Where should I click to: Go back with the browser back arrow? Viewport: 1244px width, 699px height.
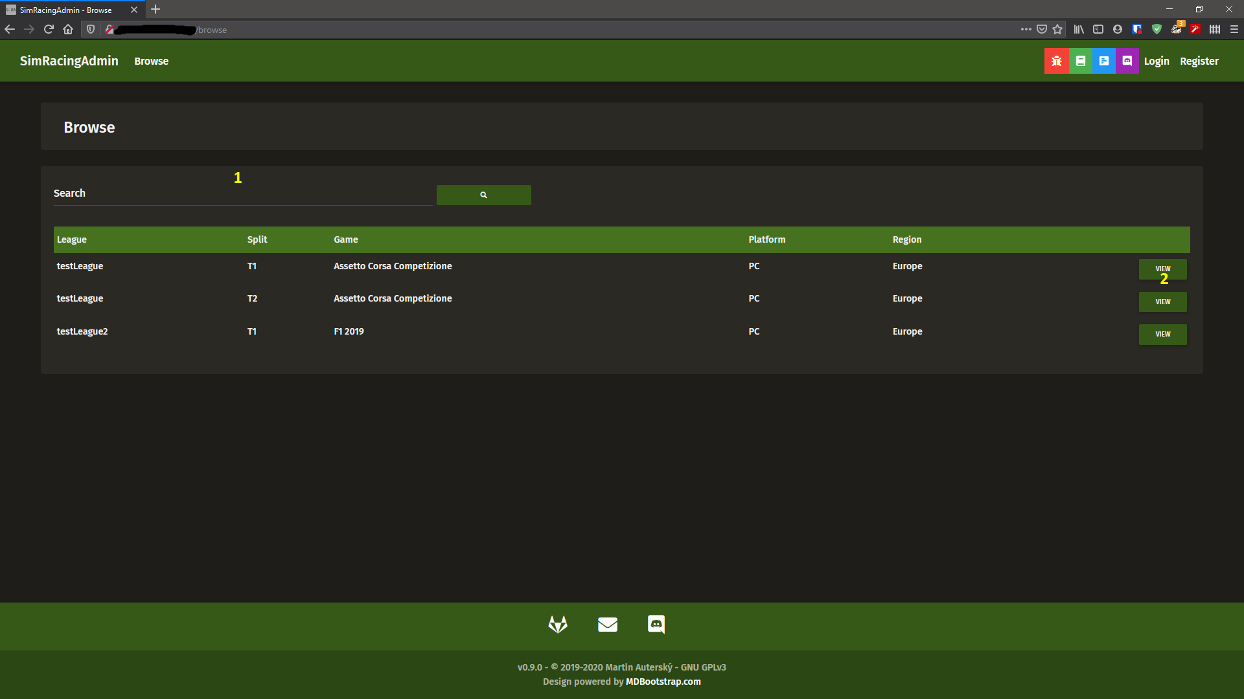10,29
